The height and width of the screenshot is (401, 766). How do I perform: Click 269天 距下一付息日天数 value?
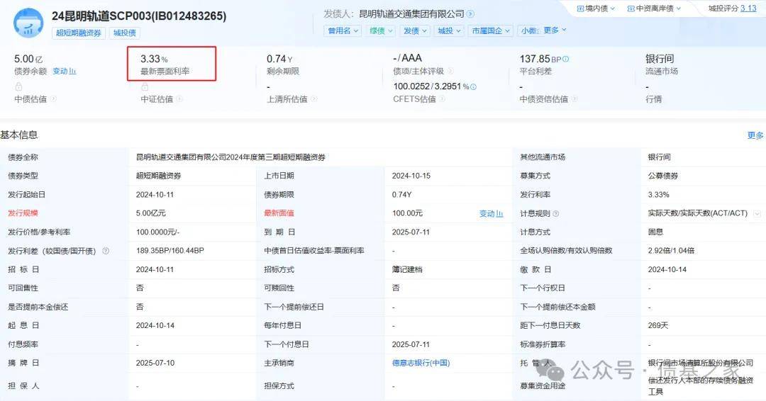(x=658, y=325)
